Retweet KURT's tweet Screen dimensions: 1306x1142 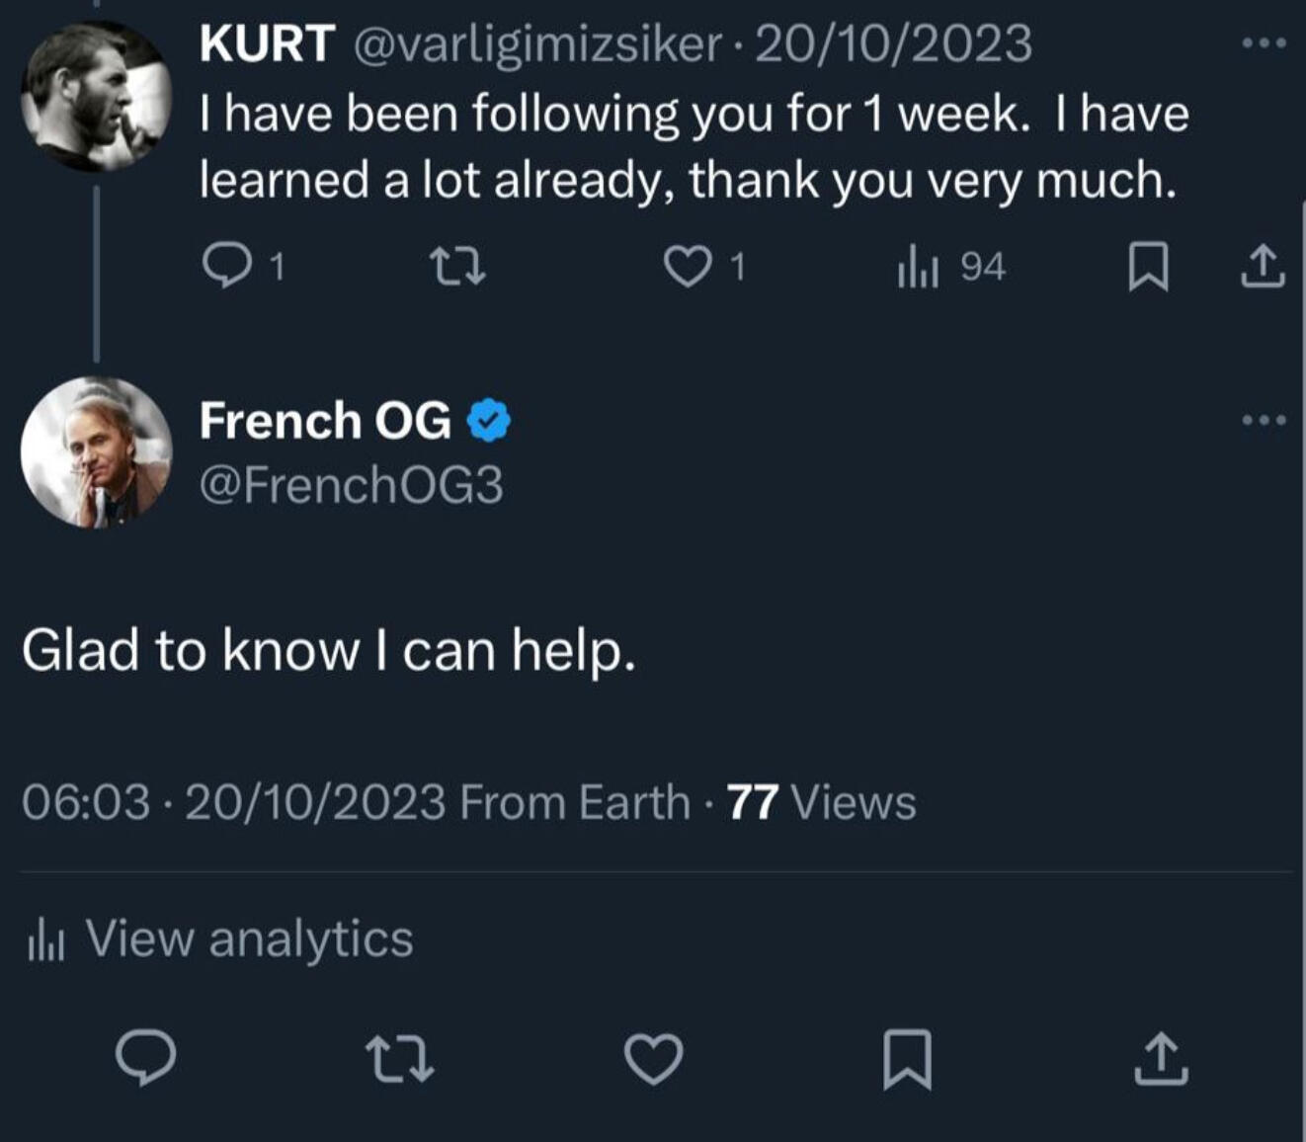click(x=460, y=267)
